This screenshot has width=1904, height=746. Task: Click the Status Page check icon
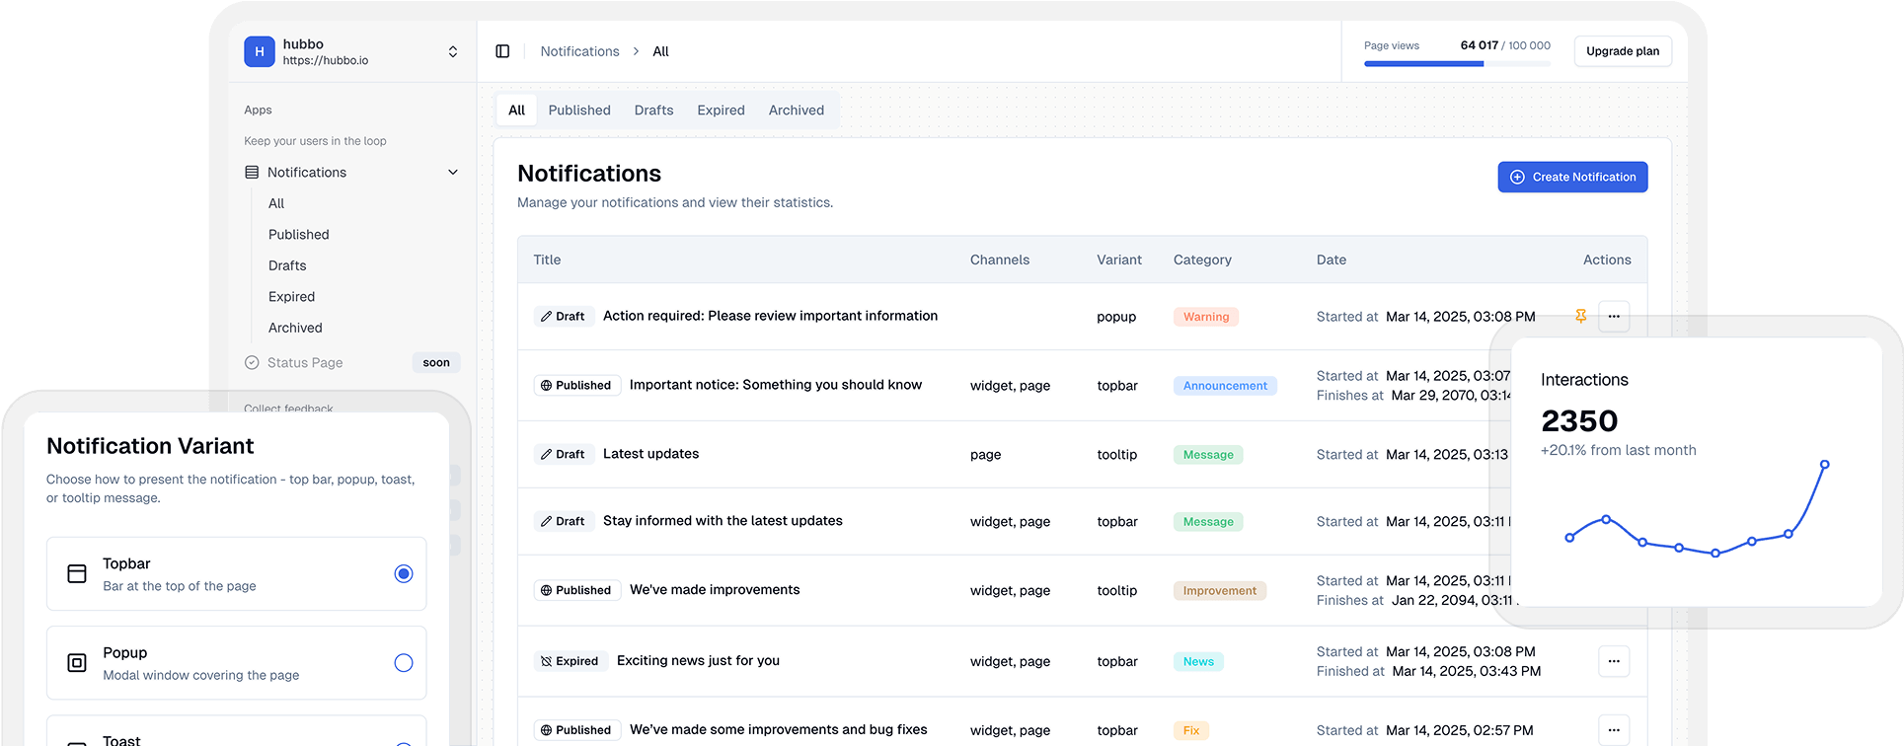click(252, 363)
